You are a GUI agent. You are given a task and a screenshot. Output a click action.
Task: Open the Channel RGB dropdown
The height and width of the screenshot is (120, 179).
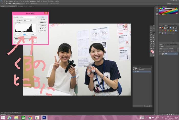pyautogui.click(x=27, y=20)
